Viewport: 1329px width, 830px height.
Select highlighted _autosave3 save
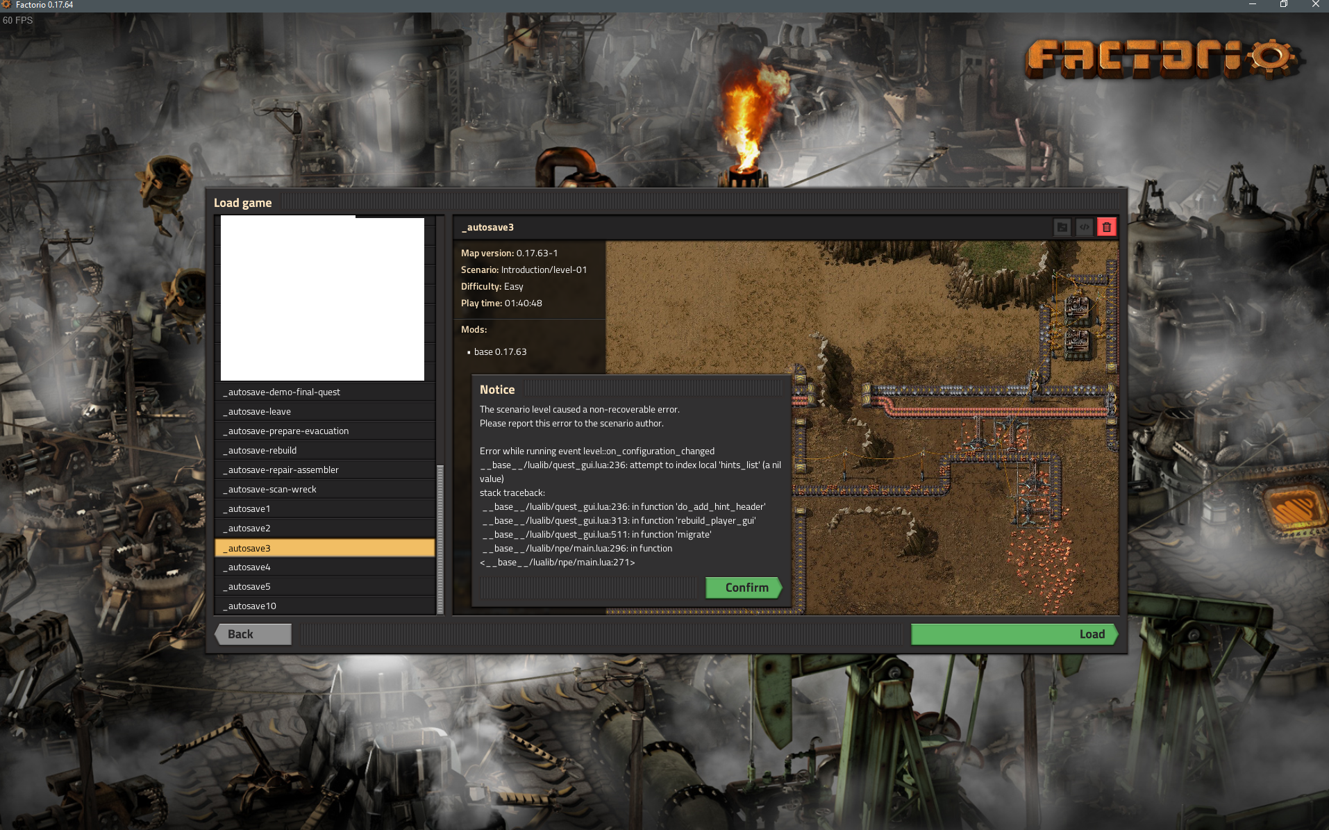(x=325, y=548)
